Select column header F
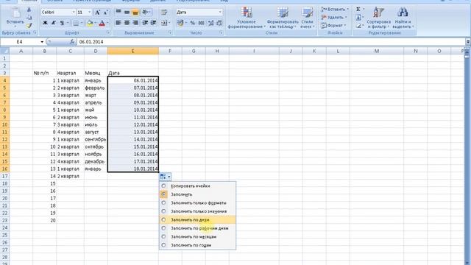 (x=170, y=51)
